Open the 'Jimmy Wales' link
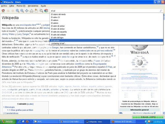Image resolution: width=165 pixels, height=124 pixels. coord(8,34)
